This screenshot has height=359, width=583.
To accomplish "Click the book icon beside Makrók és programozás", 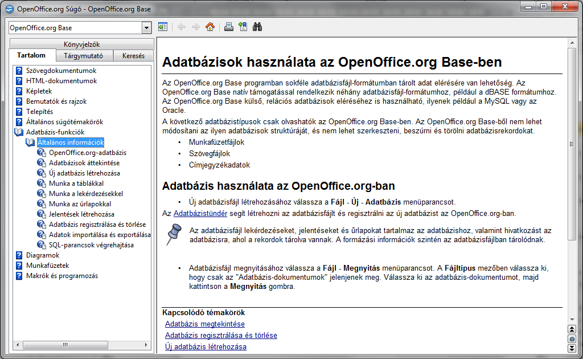I will [x=19, y=276].
